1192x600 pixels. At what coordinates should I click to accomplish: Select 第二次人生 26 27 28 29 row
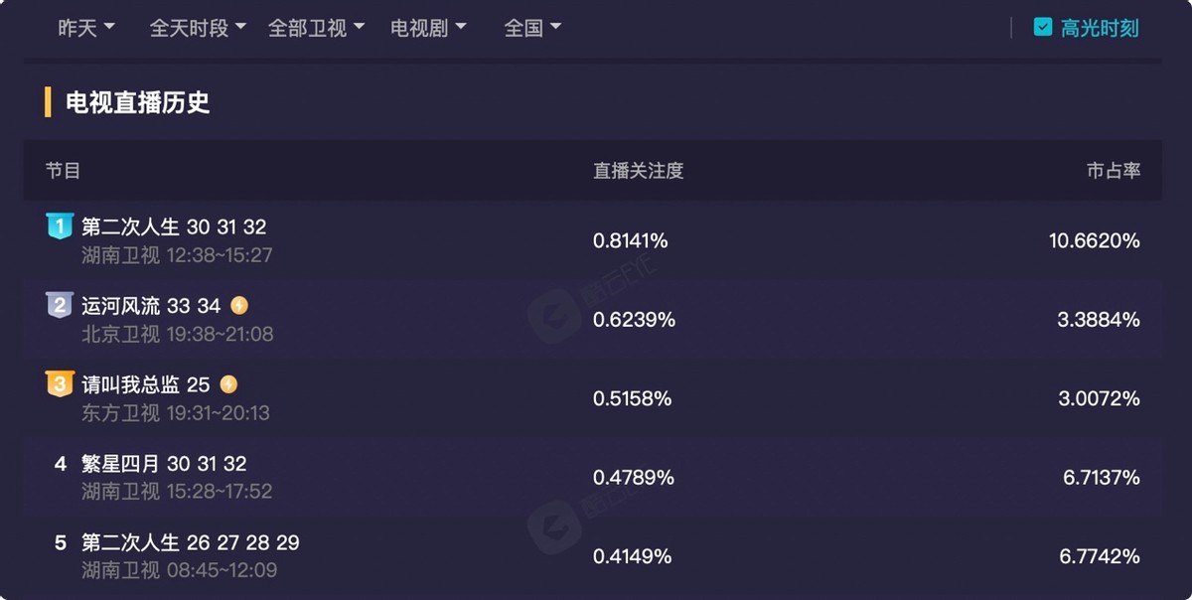click(x=593, y=556)
